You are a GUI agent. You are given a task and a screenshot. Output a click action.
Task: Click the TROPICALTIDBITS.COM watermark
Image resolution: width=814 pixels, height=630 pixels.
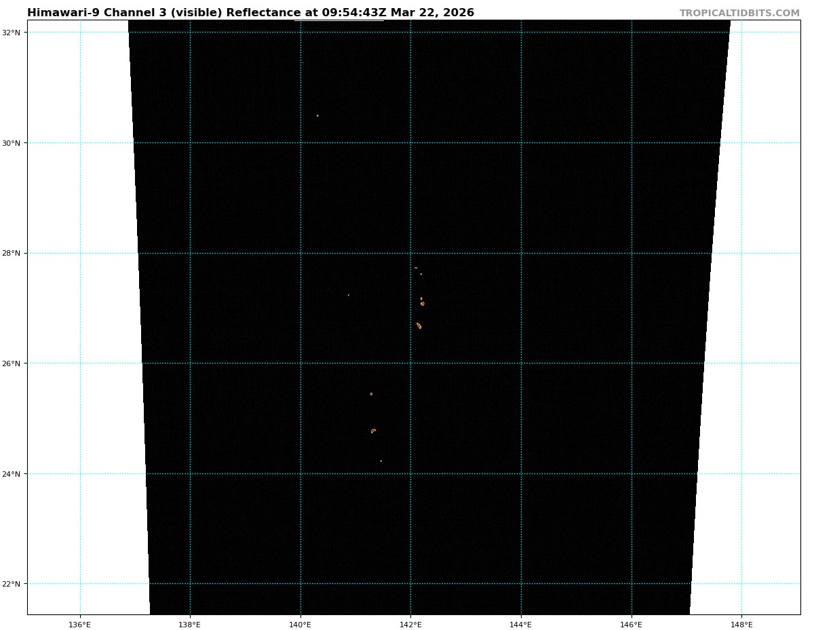739,14
